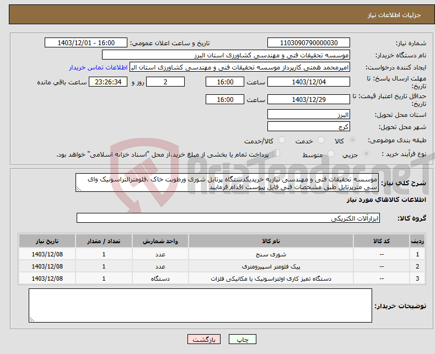
Task: Click the countdown timer 23:26:34 field
Action: tap(108, 82)
